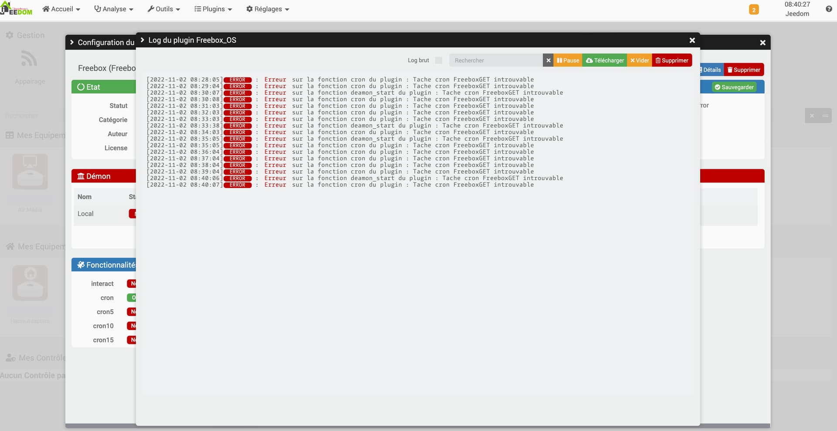The image size is (837, 431).
Task: Click Supprimer in the plugin configuration window
Action: [744, 70]
